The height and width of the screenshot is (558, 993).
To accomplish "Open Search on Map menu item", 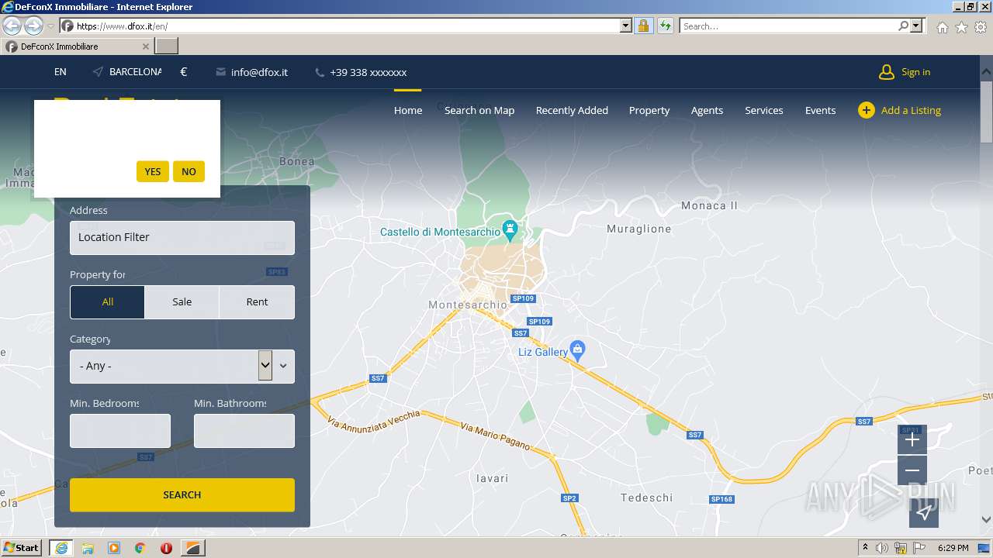I will (x=479, y=110).
